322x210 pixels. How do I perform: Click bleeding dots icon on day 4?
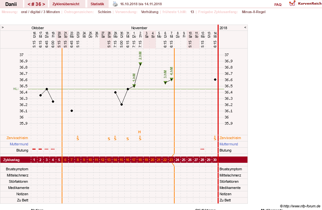pos(53,149)
